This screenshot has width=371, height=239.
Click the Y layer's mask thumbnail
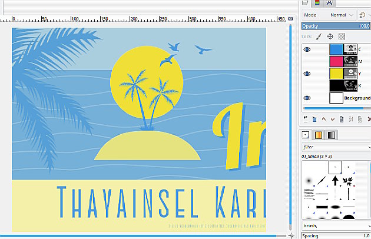350,74
